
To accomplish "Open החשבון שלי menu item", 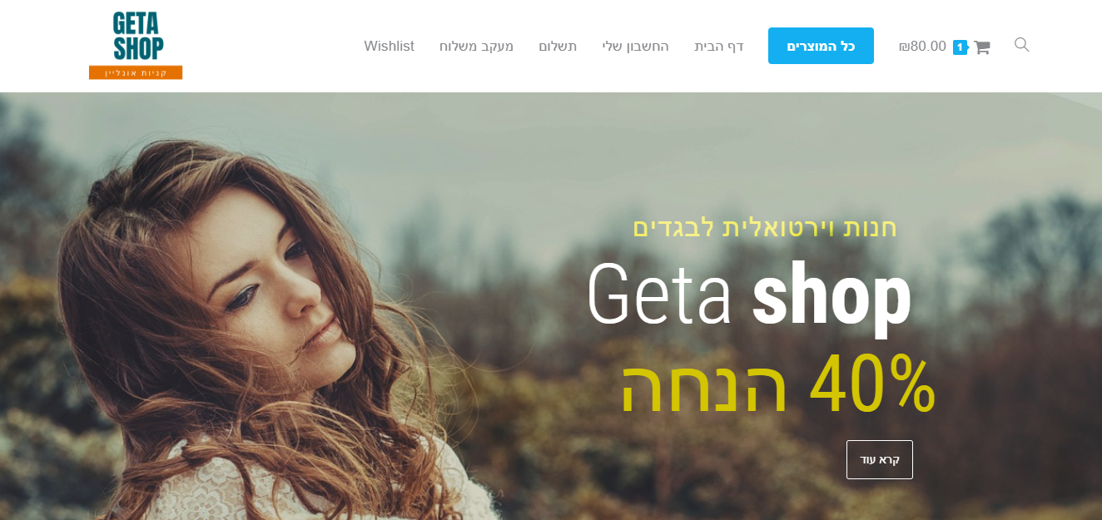I will 636,46.
